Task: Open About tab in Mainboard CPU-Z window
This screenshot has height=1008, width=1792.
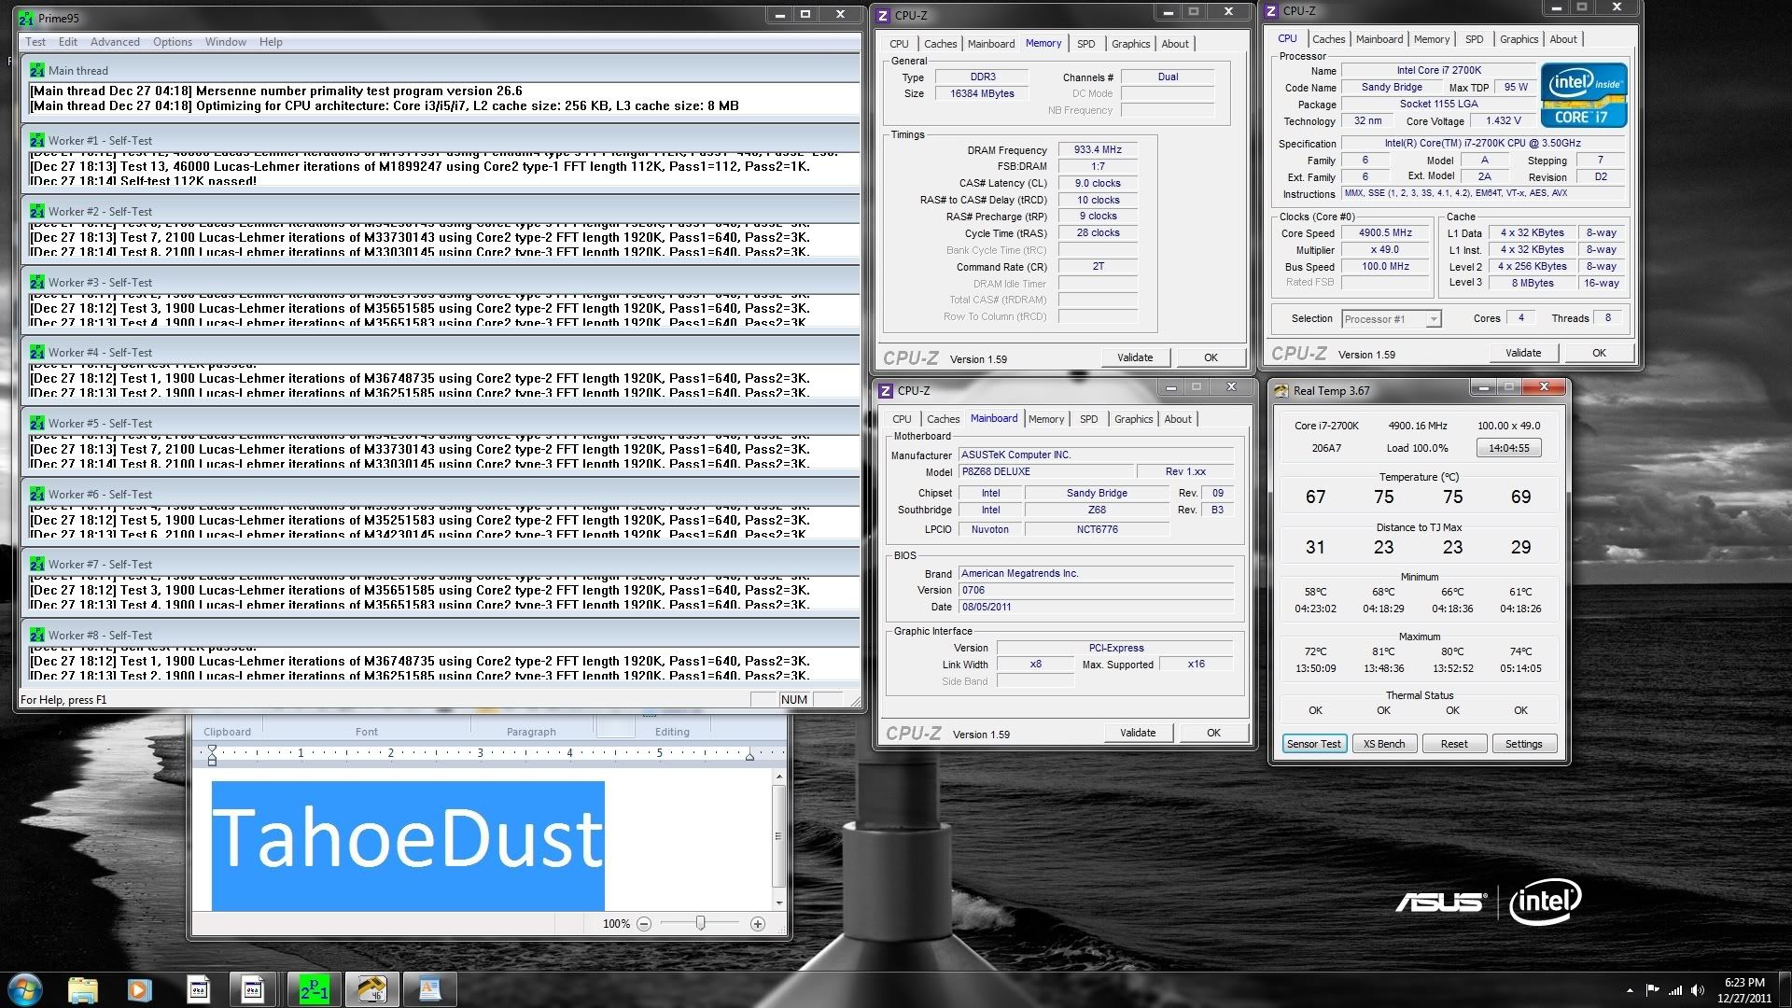Action: (x=1178, y=419)
